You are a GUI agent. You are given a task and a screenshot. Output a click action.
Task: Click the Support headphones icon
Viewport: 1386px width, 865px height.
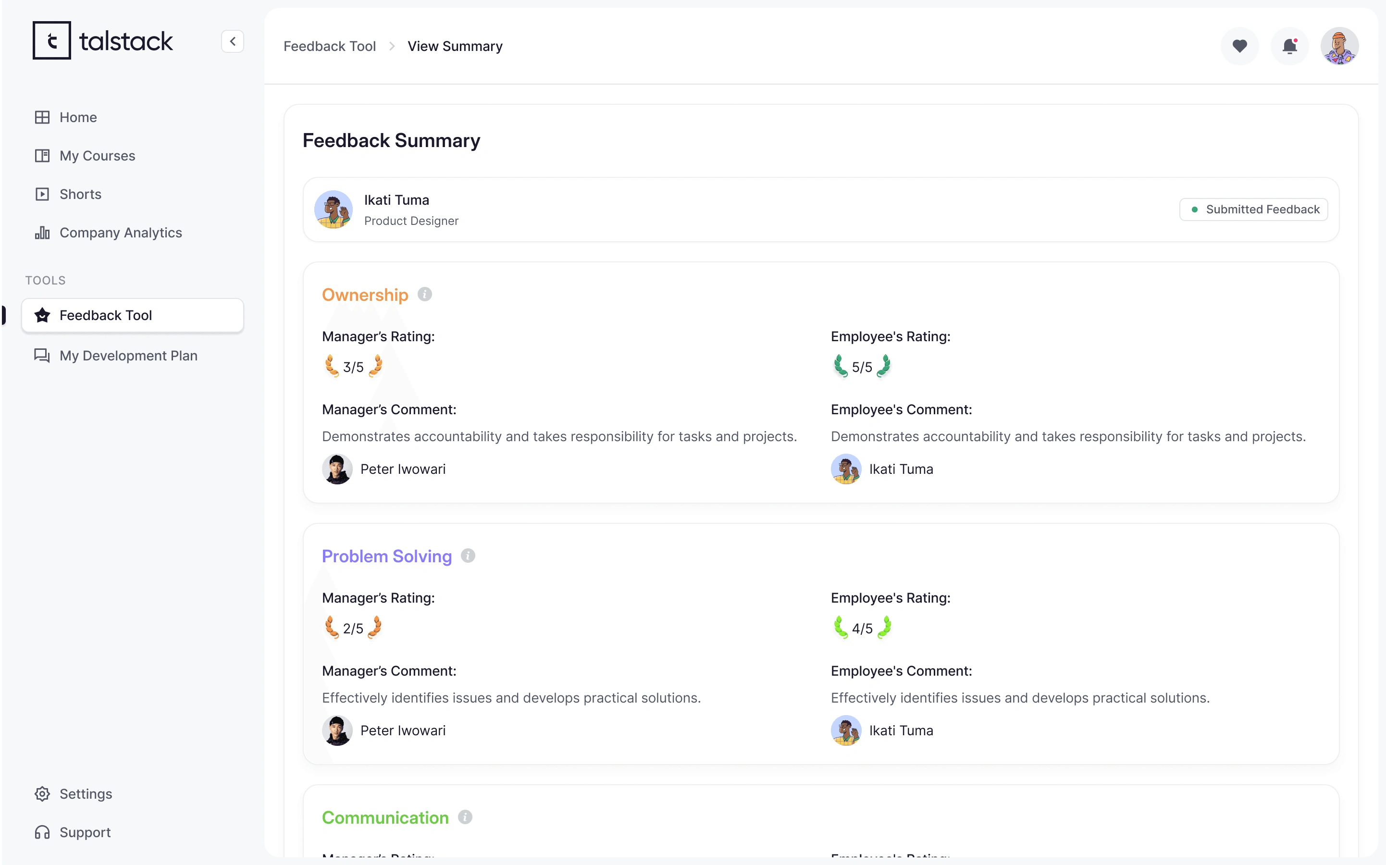click(x=42, y=832)
